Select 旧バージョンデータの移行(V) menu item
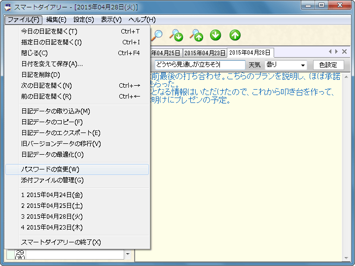Image resolution: width=355 pixels, height=266 pixels. coord(77,144)
